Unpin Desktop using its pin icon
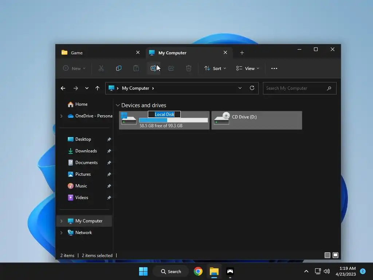 109,139
